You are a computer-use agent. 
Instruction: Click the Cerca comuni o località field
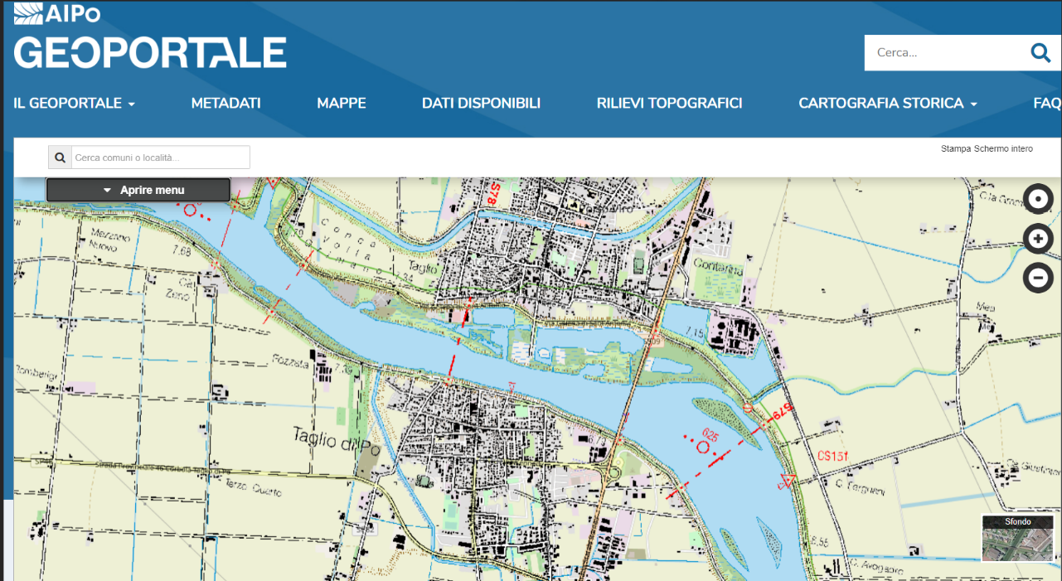(x=160, y=157)
